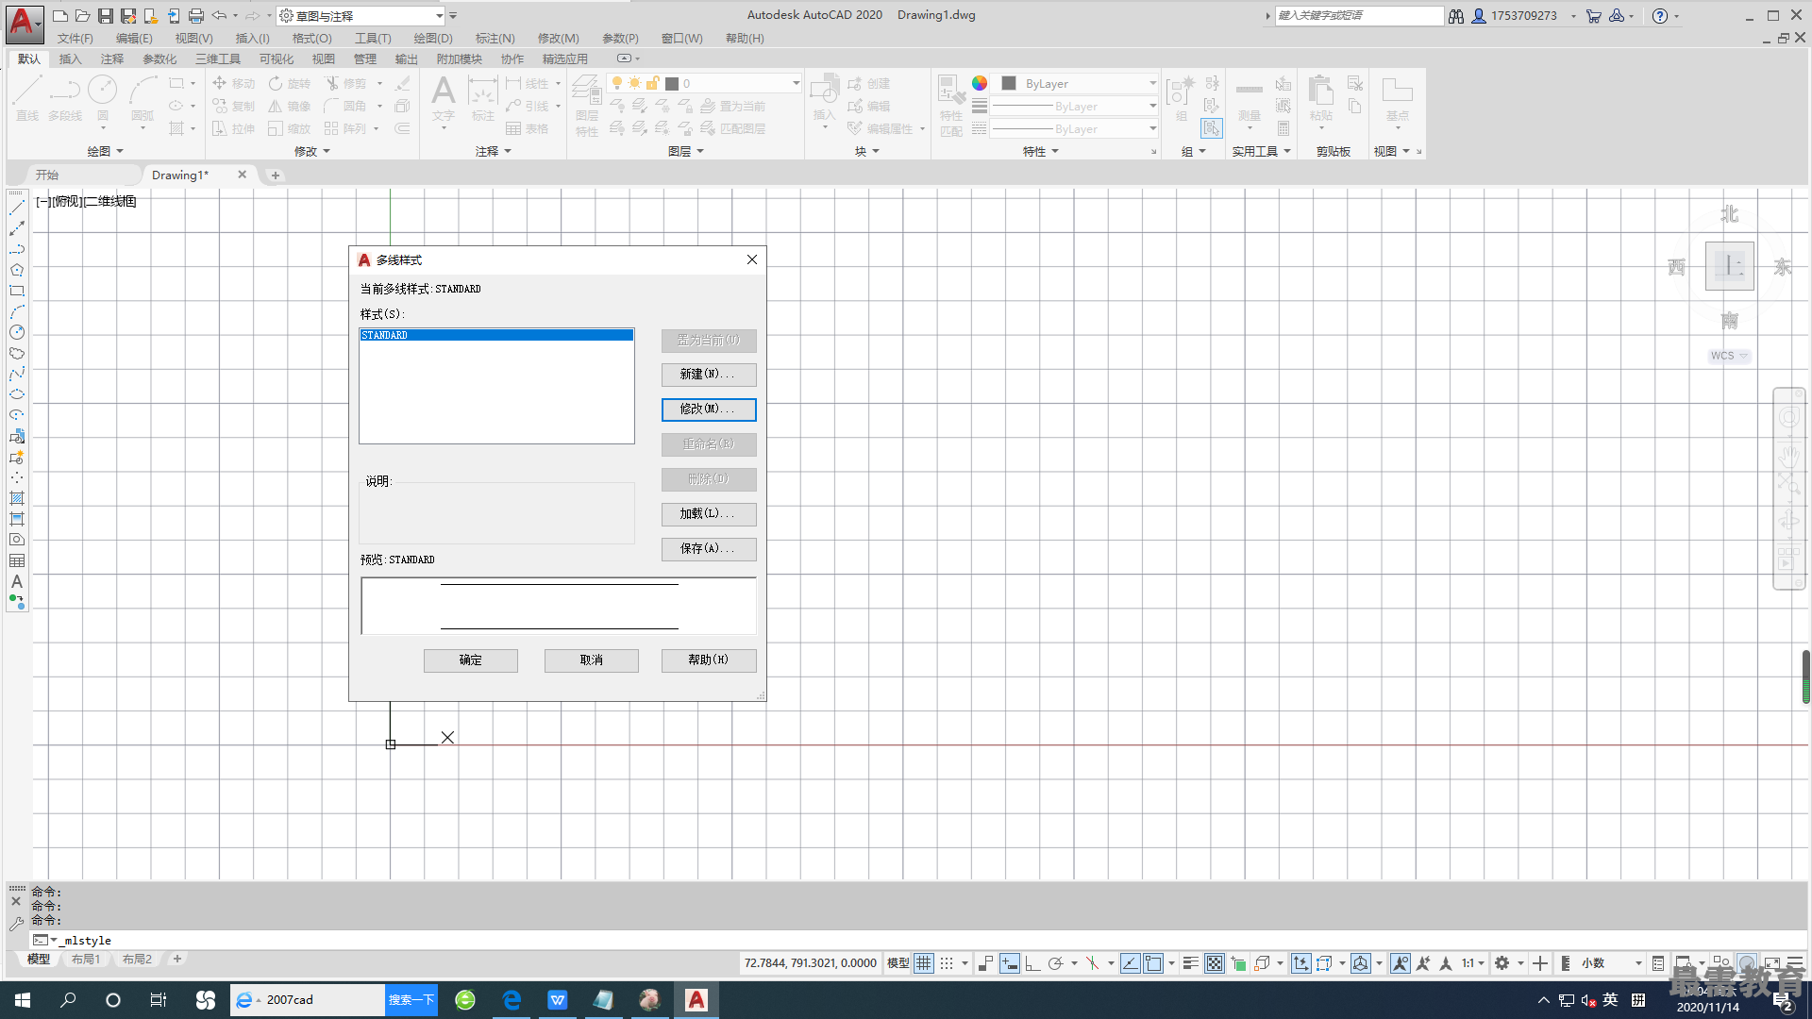Click the 加载(L) button
The height and width of the screenshot is (1019, 1812).
click(708, 514)
